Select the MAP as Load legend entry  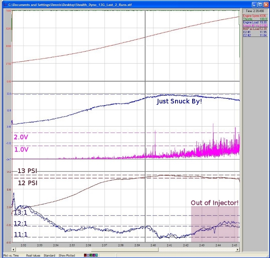[255, 29]
